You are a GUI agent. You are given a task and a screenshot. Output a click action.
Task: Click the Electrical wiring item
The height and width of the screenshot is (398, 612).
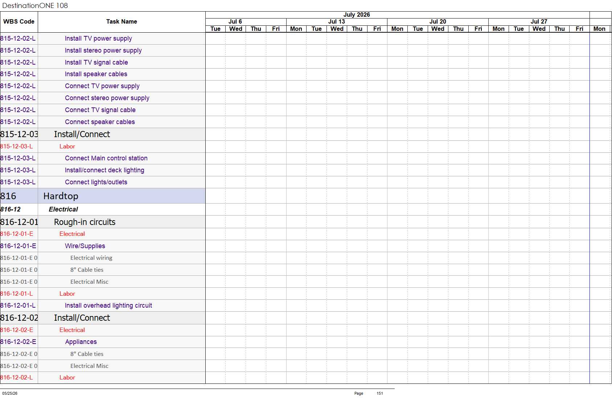[x=91, y=258]
